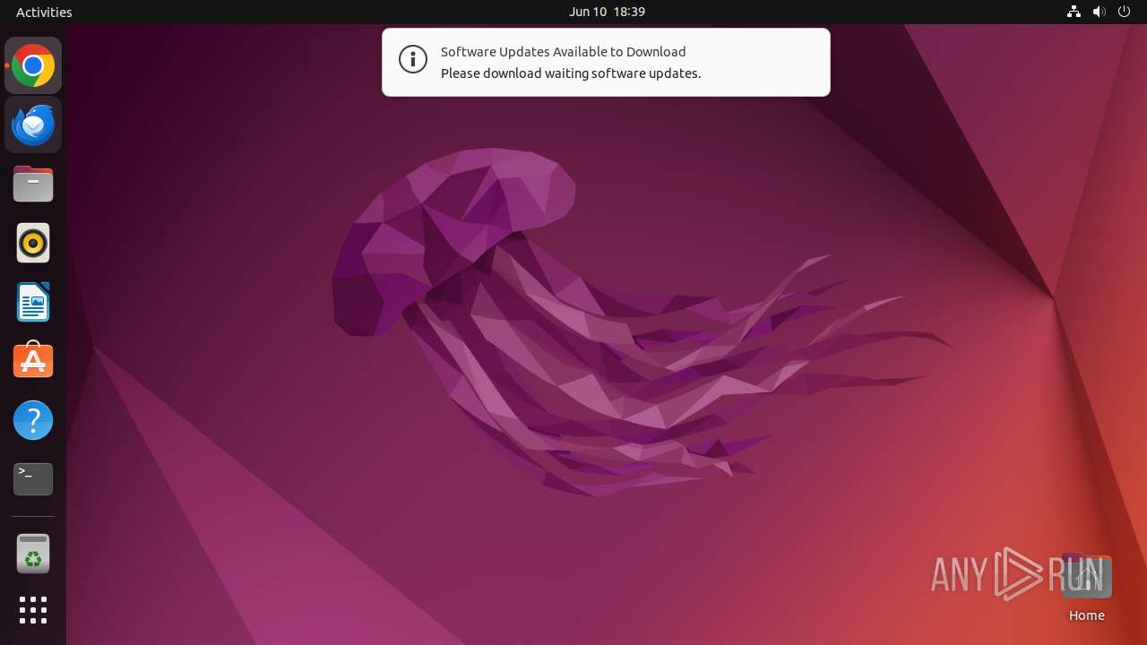The image size is (1147, 645).
Task: Open the Activities overview
Action: point(44,12)
